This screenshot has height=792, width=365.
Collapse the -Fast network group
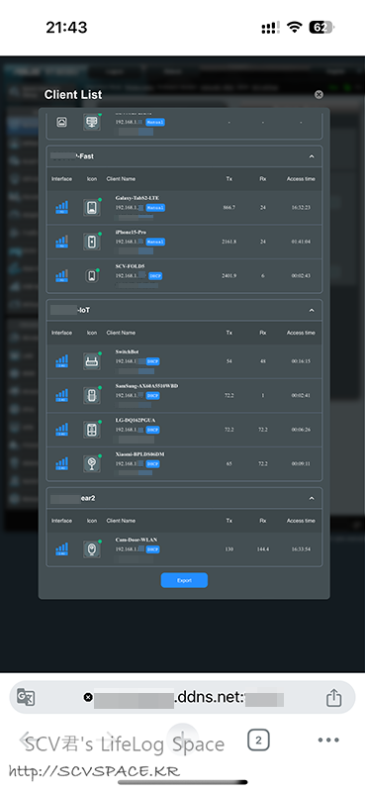click(x=312, y=156)
